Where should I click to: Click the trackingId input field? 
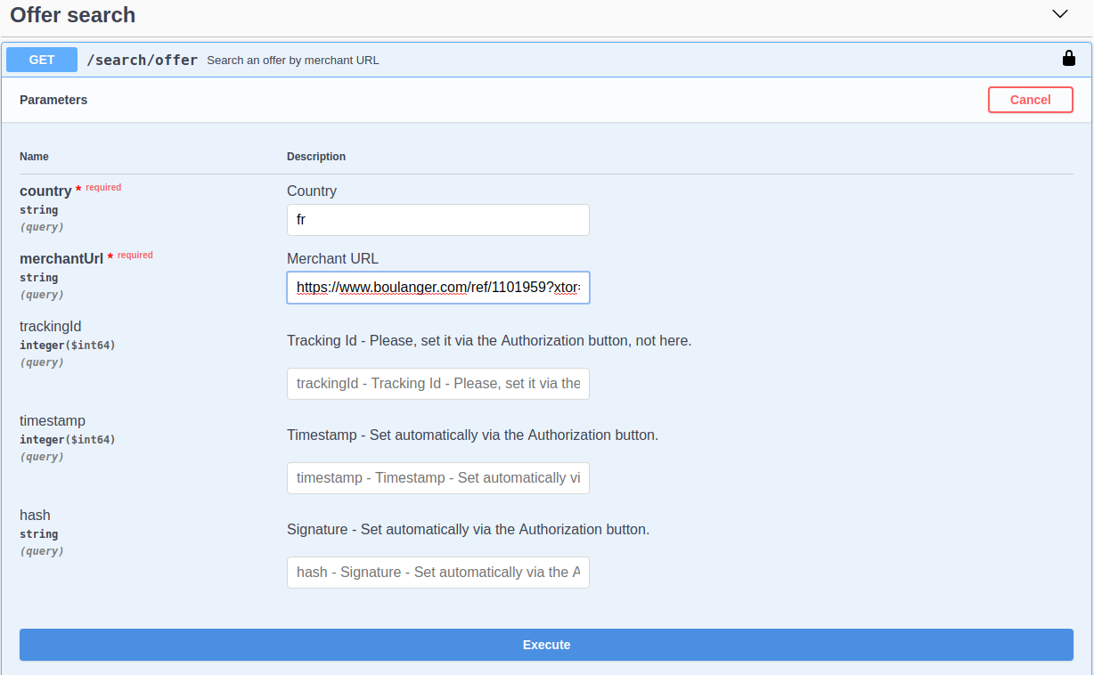[x=437, y=384]
